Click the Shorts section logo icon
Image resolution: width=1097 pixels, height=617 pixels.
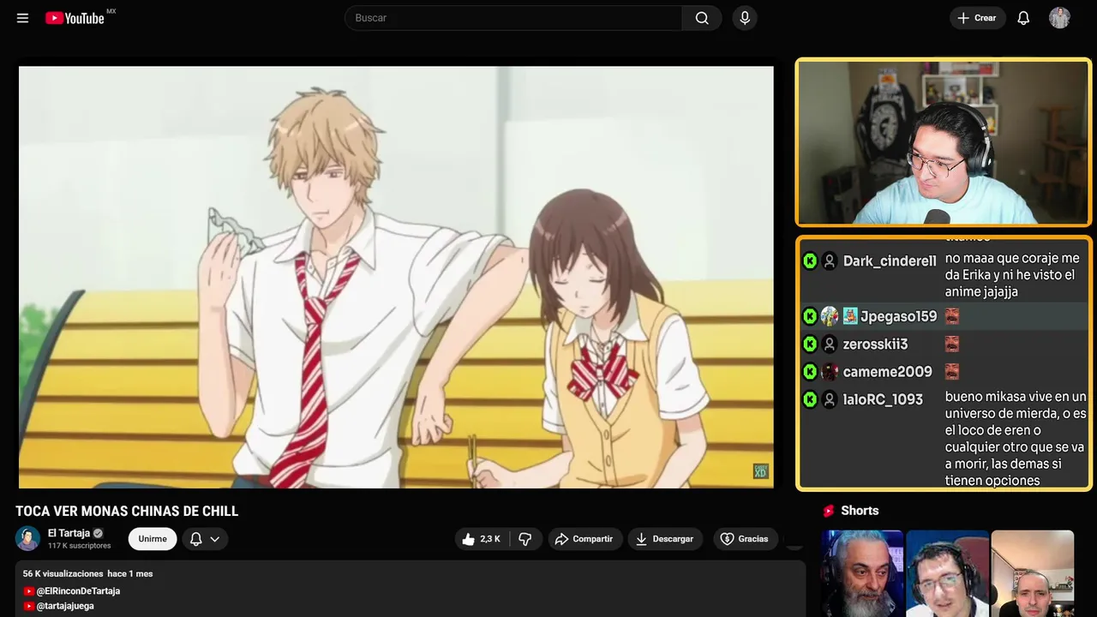pyautogui.click(x=829, y=511)
